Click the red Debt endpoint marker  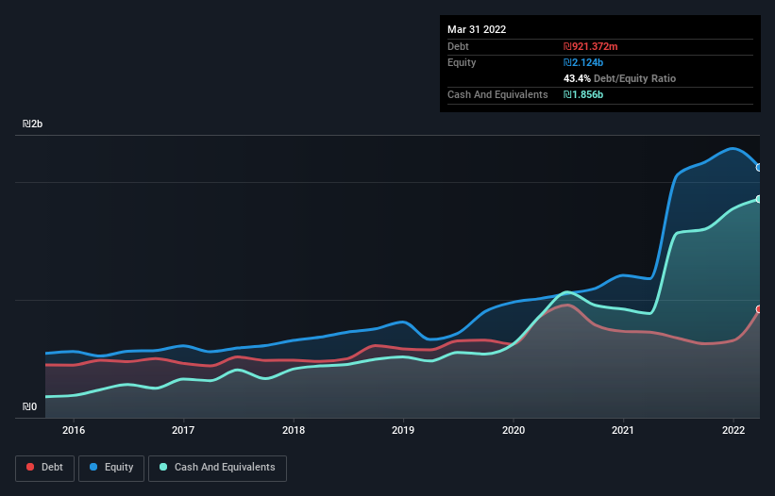759,309
